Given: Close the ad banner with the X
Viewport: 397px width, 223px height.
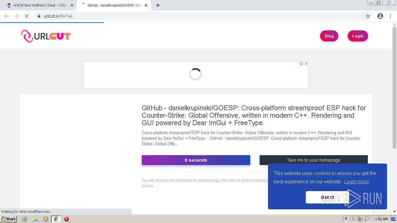Looking at the screenshot, I should click(x=306, y=63).
